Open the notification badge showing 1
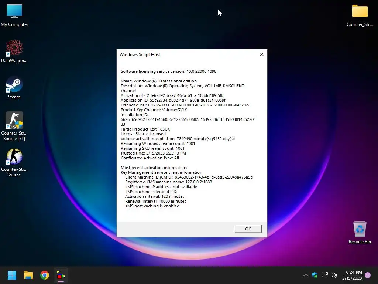This screenshot has height=284, width=378. point(368,275)
